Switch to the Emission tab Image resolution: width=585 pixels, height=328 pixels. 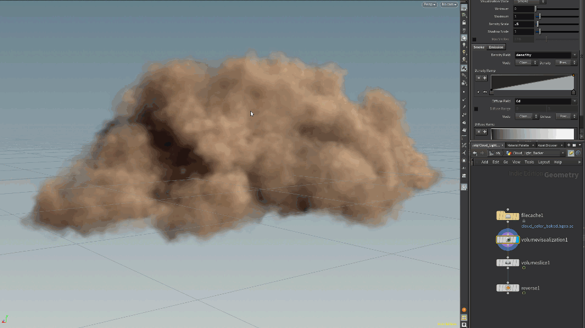[x=496, y=47]
